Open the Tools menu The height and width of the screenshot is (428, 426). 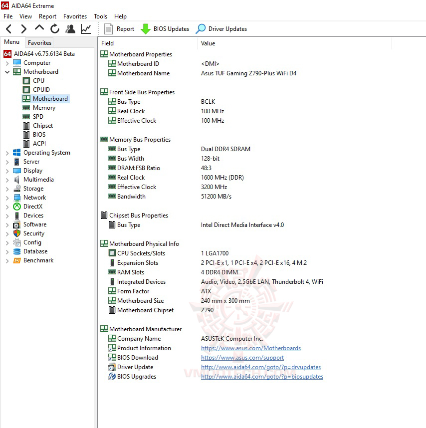click(100, 16)
